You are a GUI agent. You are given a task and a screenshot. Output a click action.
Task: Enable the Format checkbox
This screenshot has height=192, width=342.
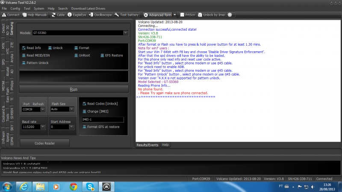click(x=76, y=48)
